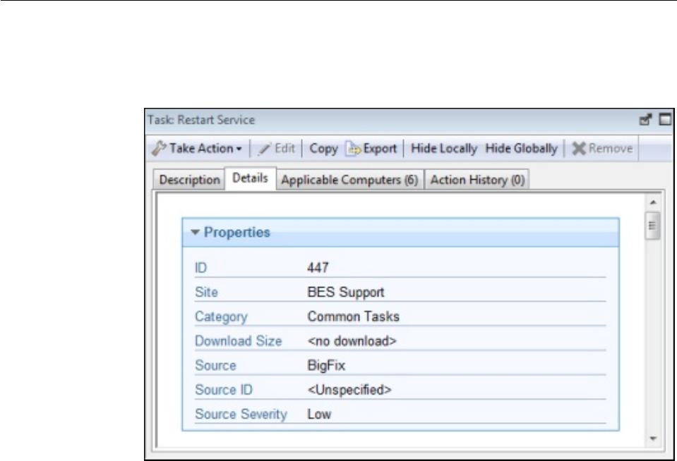Click the scrollbar down arrow
This screenshot has height=461, width=677.
click(x=653, y=439)
